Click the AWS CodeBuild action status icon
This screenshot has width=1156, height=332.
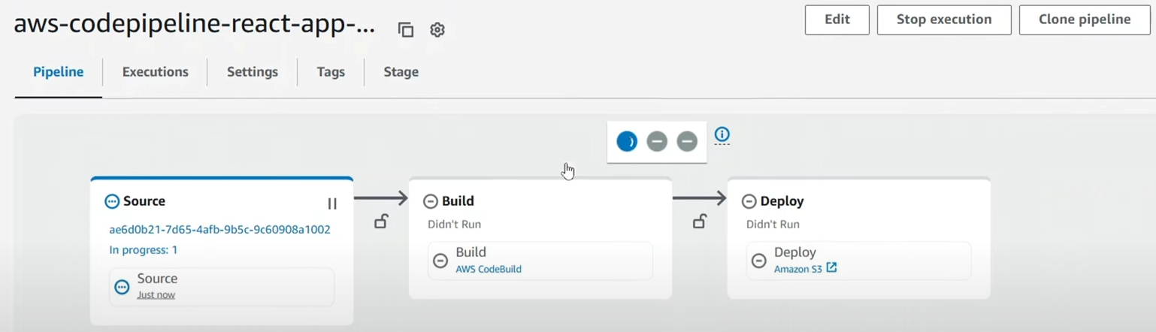440,261
